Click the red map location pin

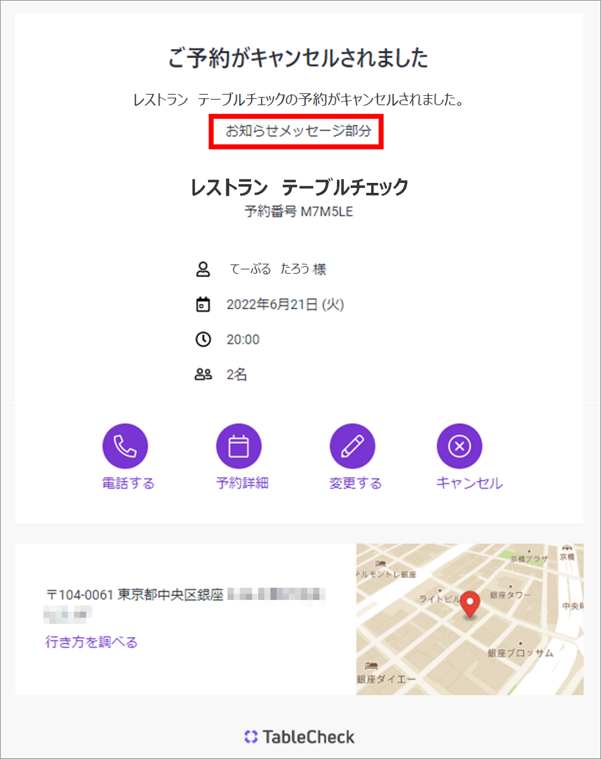(470, 604)
